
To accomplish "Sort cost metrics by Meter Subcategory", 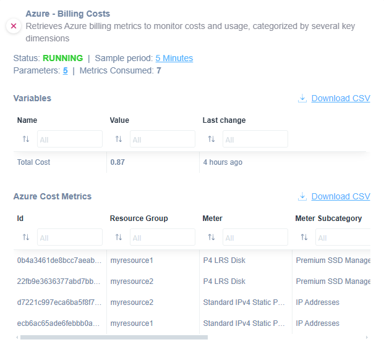I will 304,237.
